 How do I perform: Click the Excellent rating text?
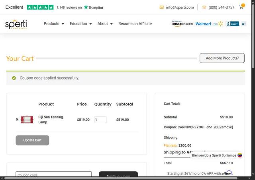point(14,7)
